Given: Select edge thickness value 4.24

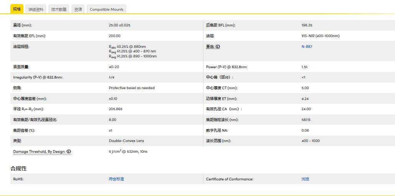Looking at the screenshot, I should tap(305, 99).
